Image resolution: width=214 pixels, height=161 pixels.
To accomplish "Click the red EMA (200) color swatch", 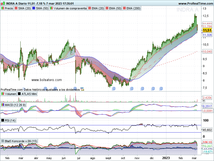I will click(124, 8).
